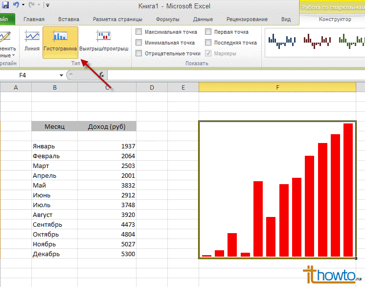This screenshot has width=365, height=287.
Task: Select the Август cell
Action: (55, 215)
